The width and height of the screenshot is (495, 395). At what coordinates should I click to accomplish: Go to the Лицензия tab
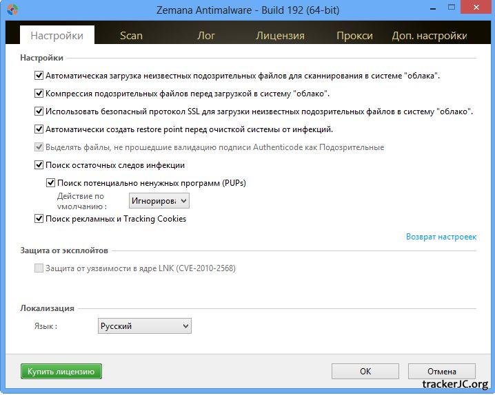click(280, 36)
